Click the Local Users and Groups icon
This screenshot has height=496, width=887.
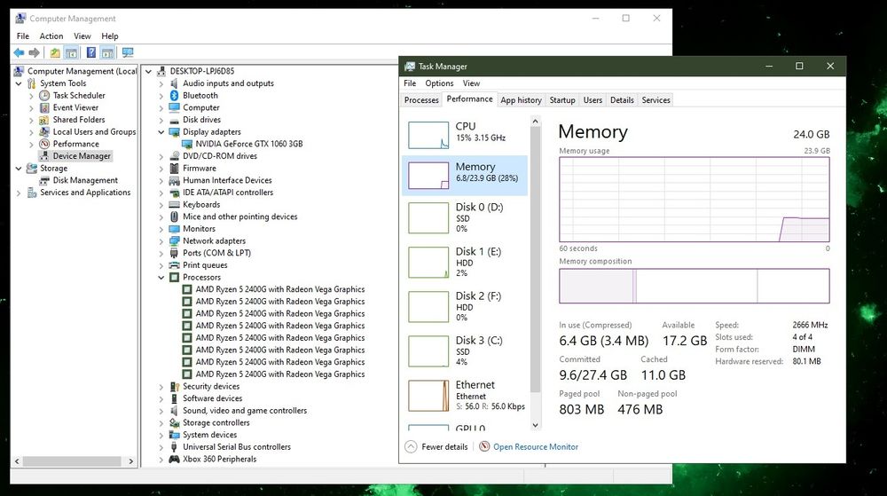(x=44, y=132)
